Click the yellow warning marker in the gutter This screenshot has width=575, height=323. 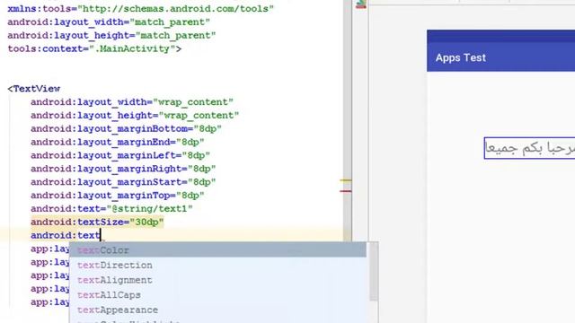pyautogui.click(x=345, y=180)
